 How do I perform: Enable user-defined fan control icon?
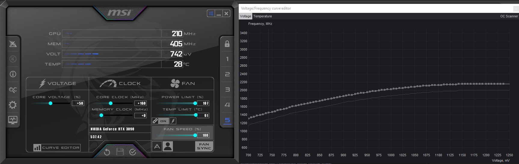[x=168, y=146]
